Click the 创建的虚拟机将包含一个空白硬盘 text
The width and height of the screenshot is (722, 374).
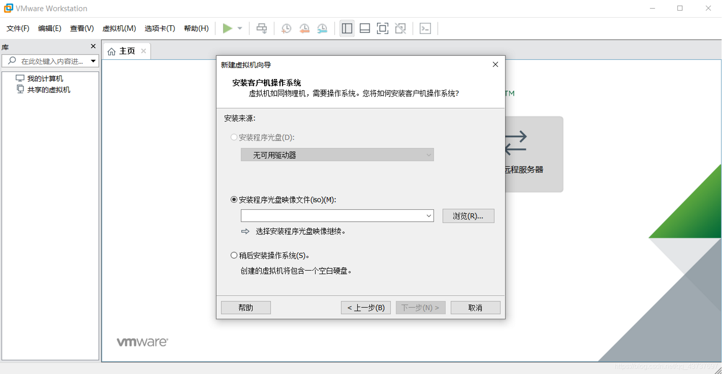pos(297,271)
